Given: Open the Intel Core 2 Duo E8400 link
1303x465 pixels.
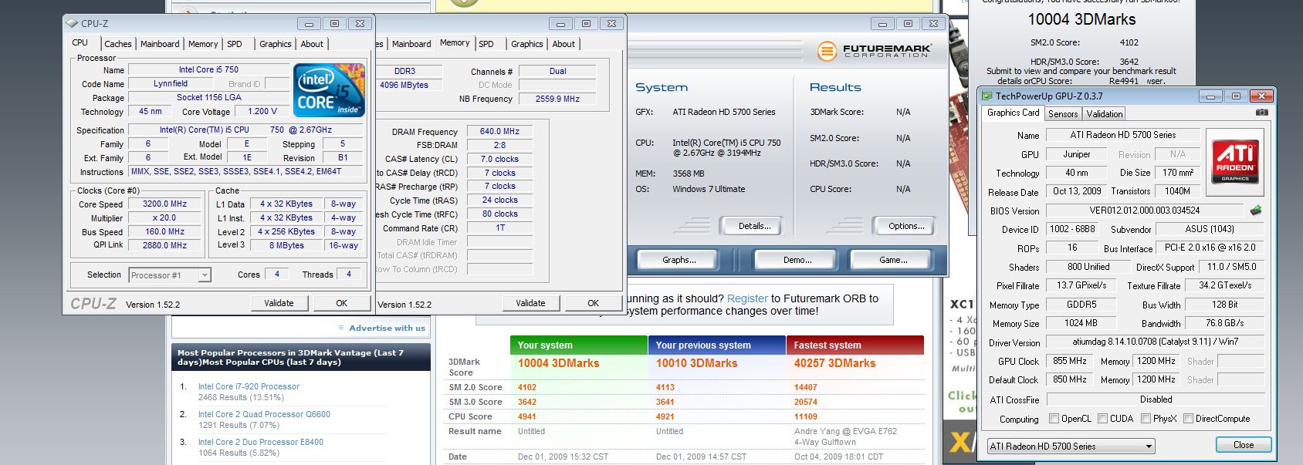Looking at the screenshot, I should tap(260, 442).
